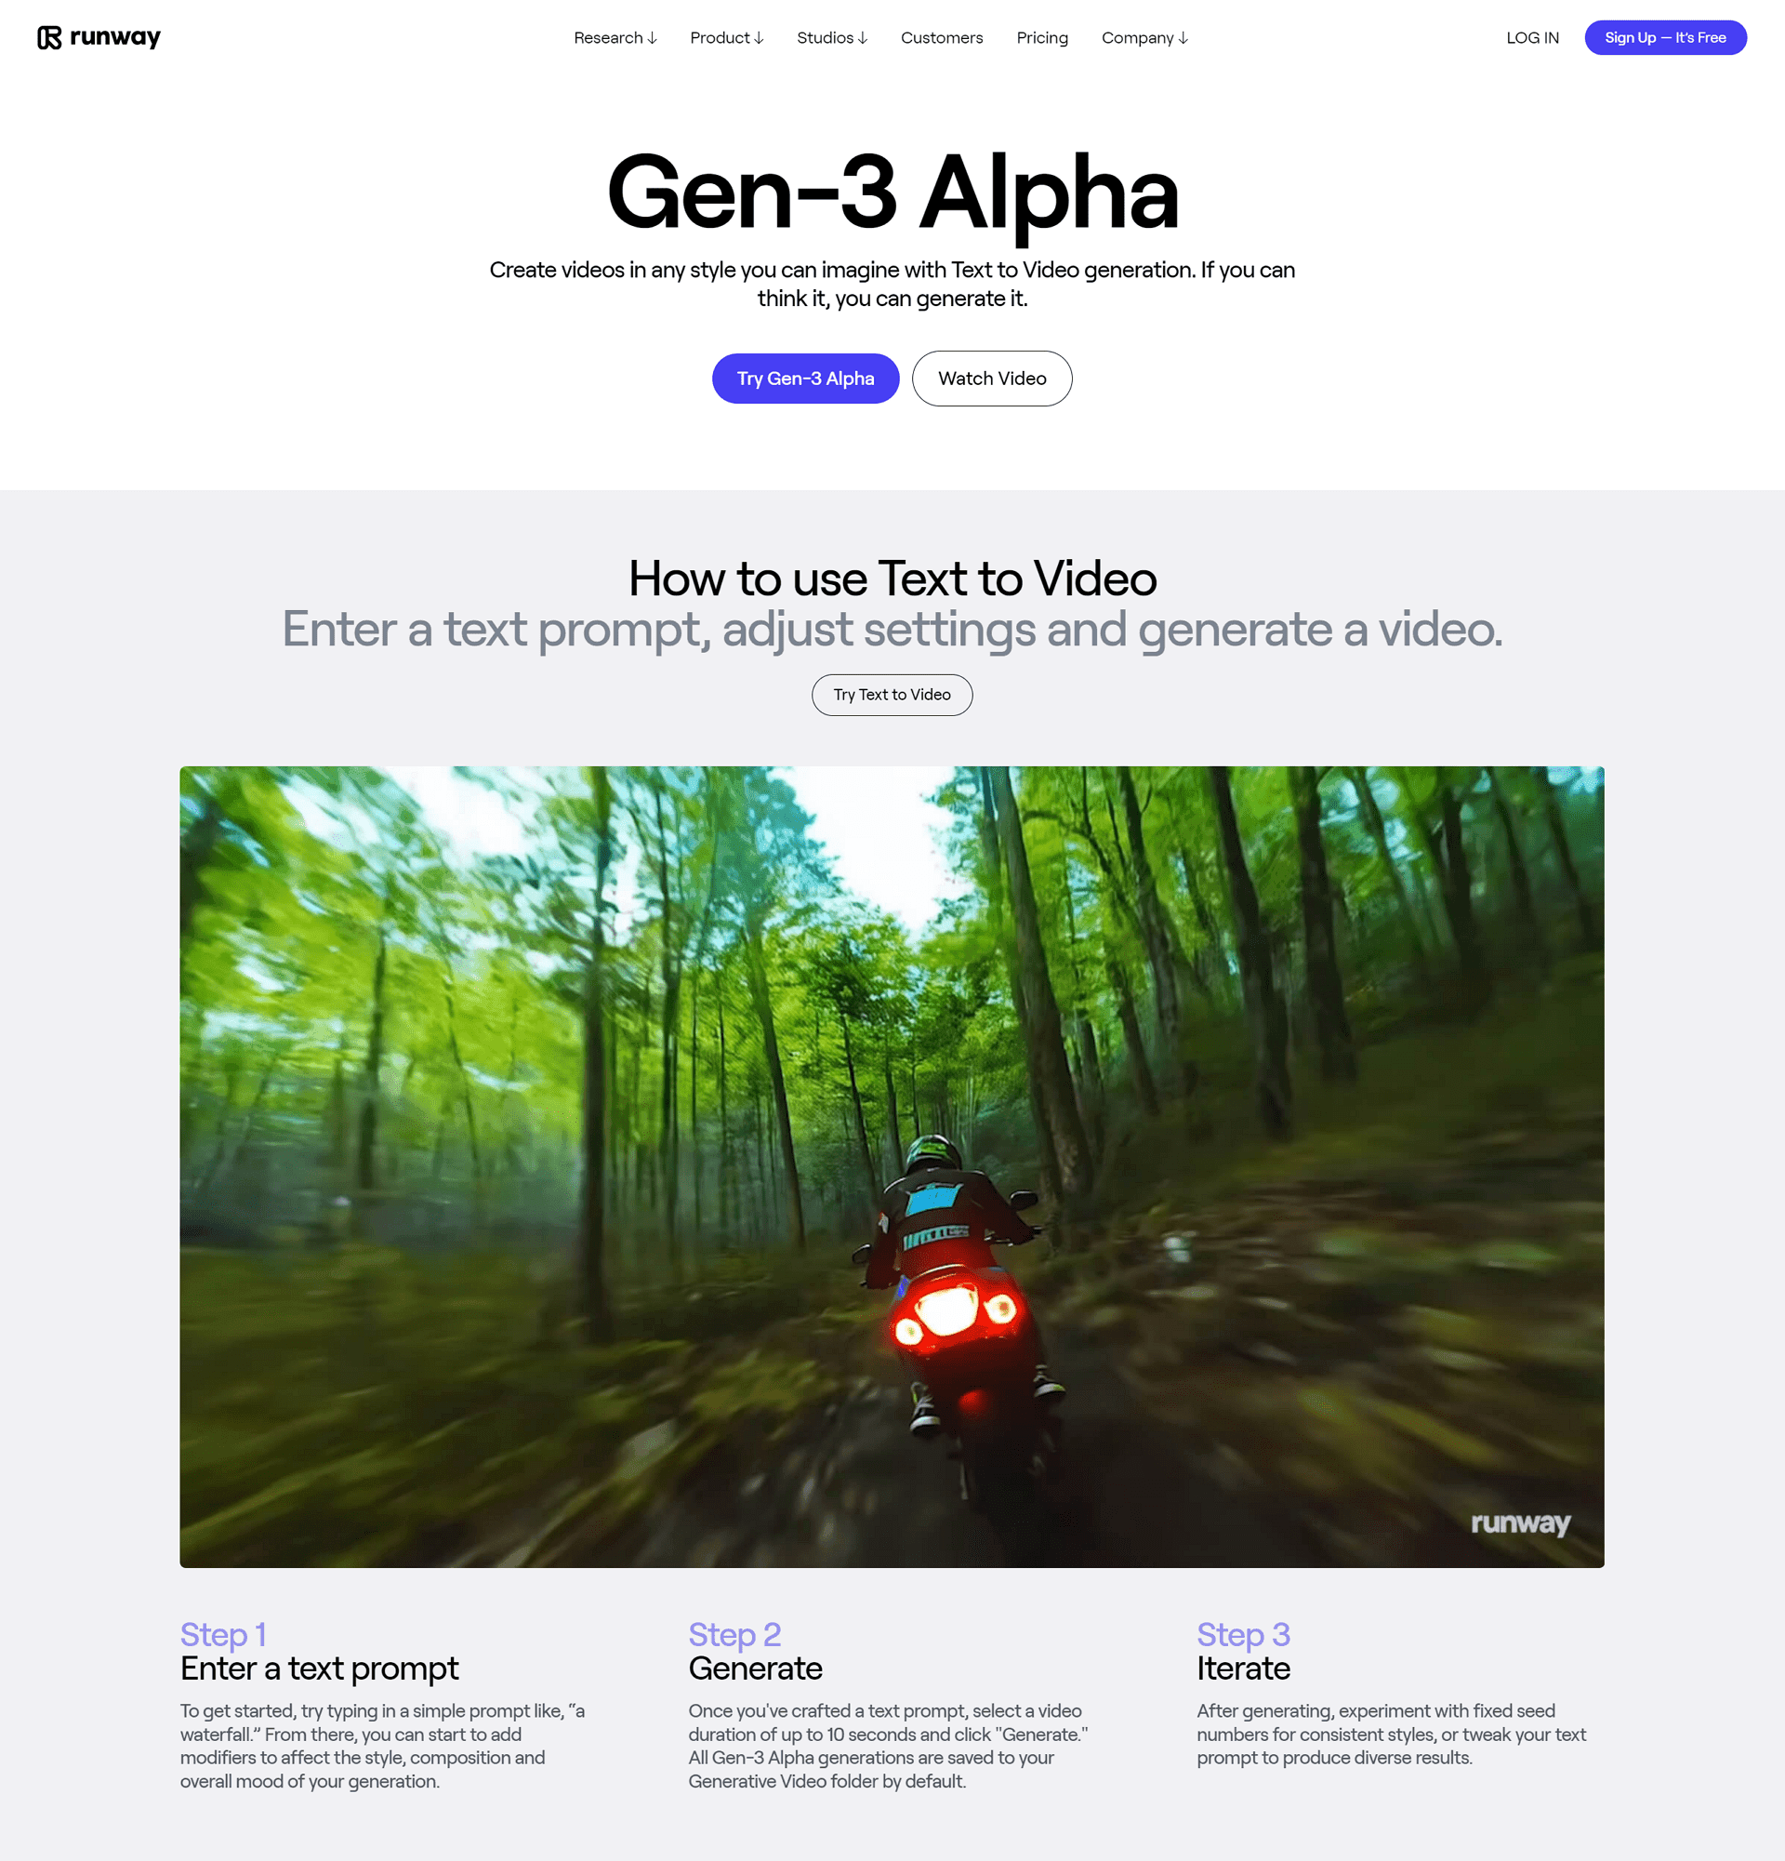Click the Research menu dropdown arrow
Screen dimensions: 1785x1861
(654, 36)
